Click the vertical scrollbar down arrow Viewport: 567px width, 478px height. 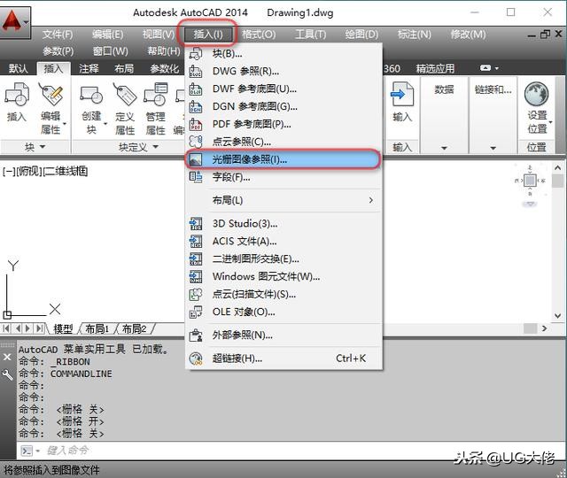point(557,316)
